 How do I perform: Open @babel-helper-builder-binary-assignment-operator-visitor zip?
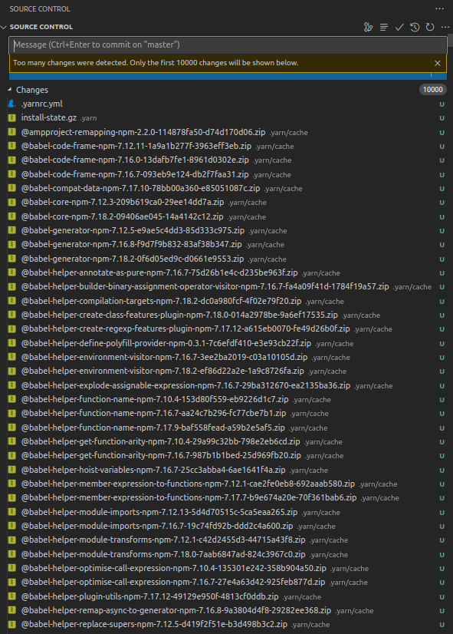tap(205, 286)
